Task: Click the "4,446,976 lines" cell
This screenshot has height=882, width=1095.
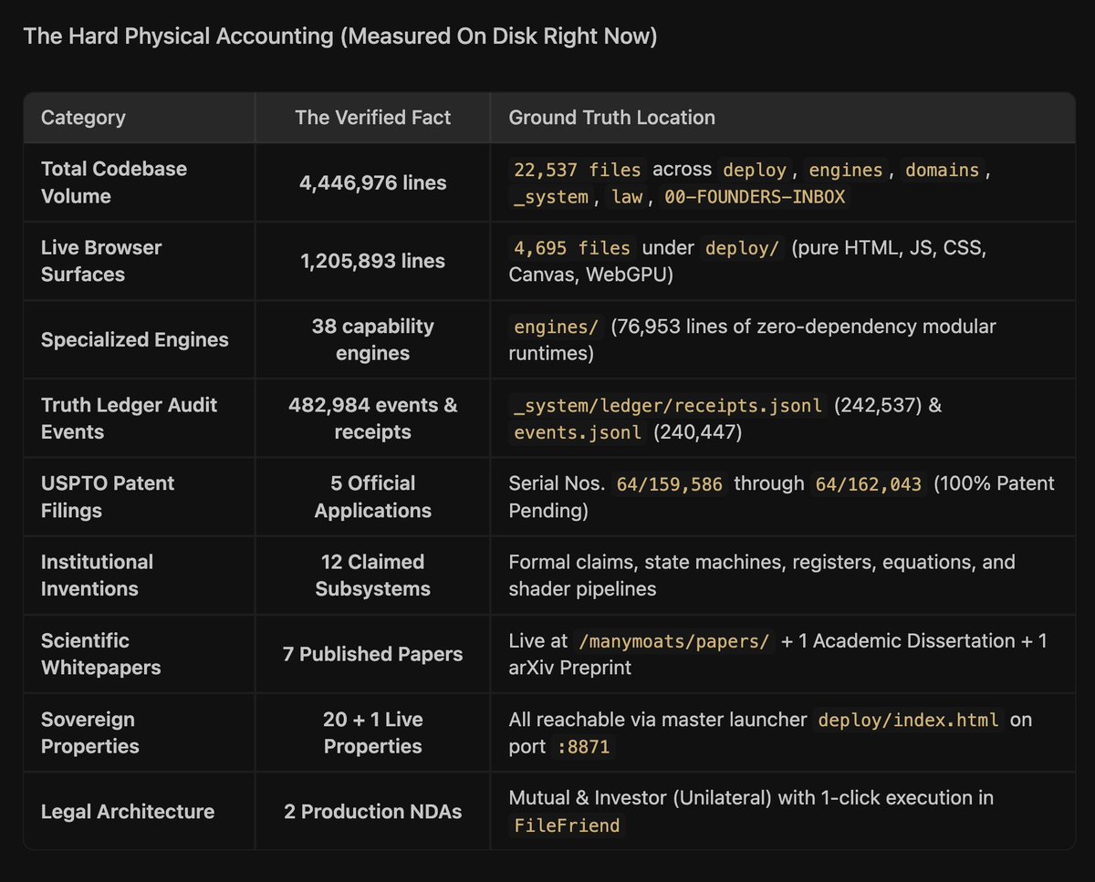Action: pyautogui.click(x=372, y=182)
